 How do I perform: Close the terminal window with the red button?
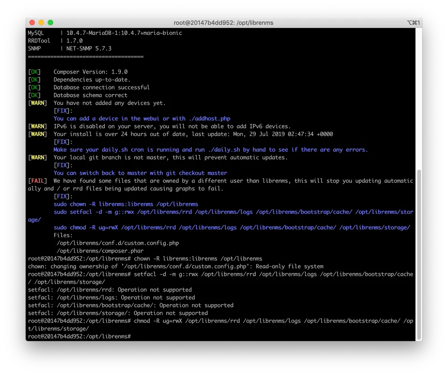coord(32,22)
